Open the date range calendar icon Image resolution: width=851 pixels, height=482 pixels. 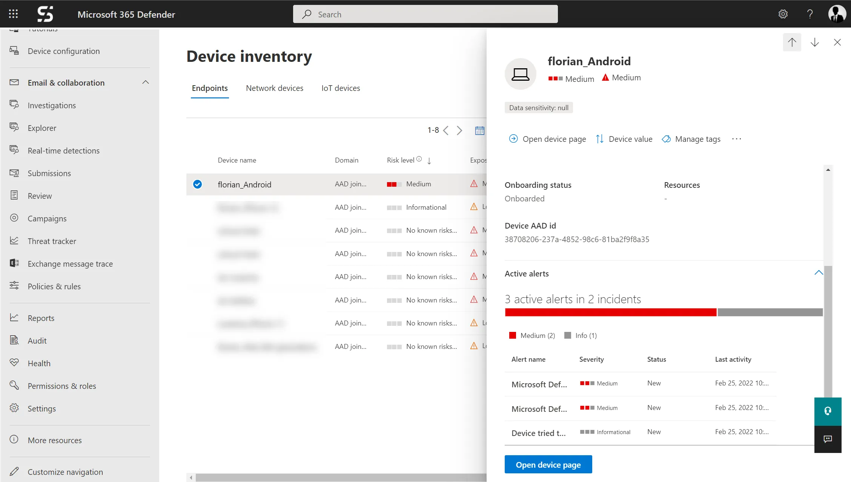(479, 130)
